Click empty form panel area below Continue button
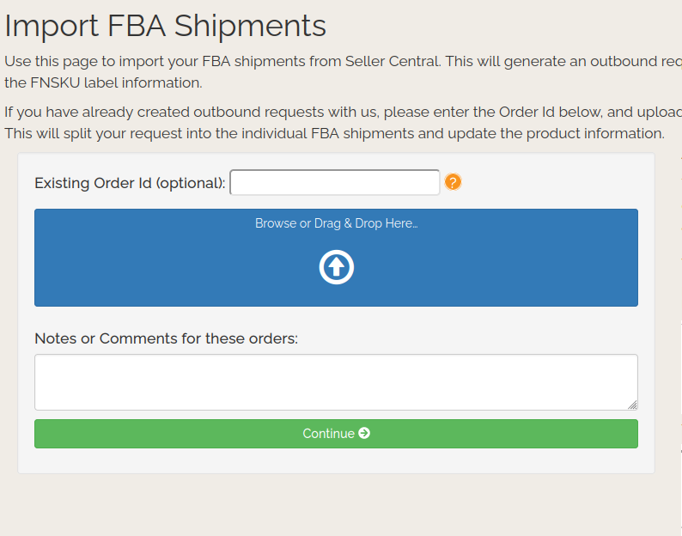 336,460
